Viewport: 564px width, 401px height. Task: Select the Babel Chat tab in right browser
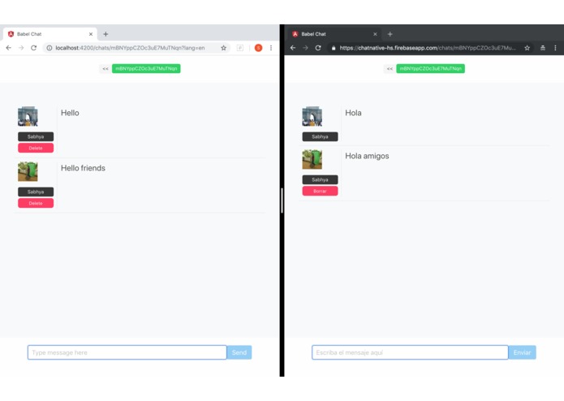tap(334, 34)
